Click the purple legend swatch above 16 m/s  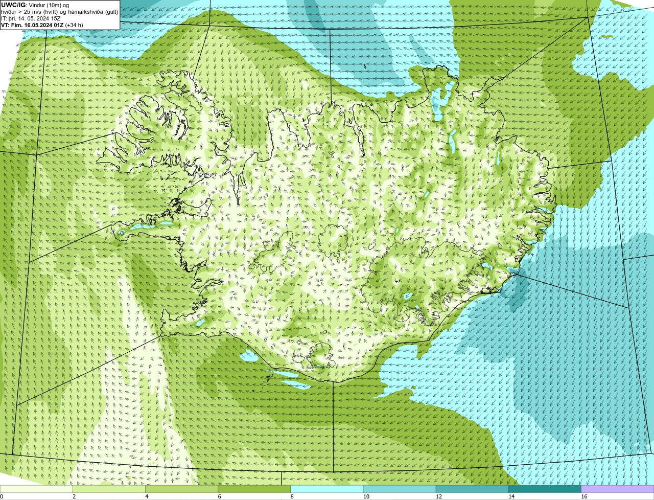(617, 489)
